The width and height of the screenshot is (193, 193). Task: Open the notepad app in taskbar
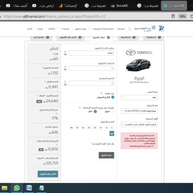(x=41, y=188)
